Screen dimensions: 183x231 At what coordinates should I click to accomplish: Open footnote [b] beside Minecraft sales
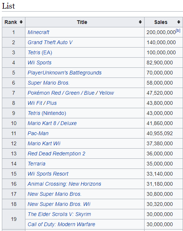coord(178,31)
